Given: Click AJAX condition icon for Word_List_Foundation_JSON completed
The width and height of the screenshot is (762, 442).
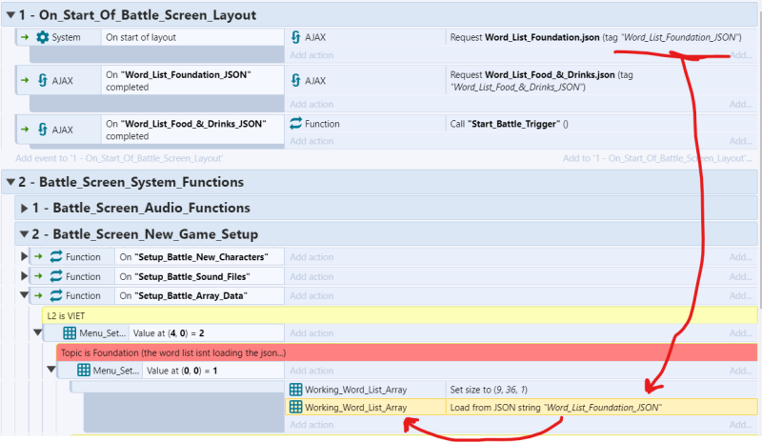Looking at the screenshot, I should coord(42,81).
